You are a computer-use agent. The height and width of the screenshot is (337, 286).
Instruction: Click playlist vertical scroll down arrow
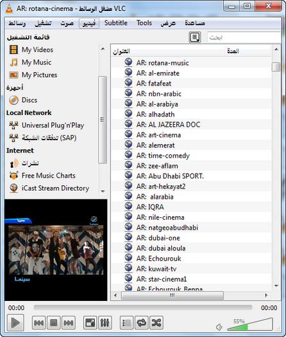click(x=276, y=286)
